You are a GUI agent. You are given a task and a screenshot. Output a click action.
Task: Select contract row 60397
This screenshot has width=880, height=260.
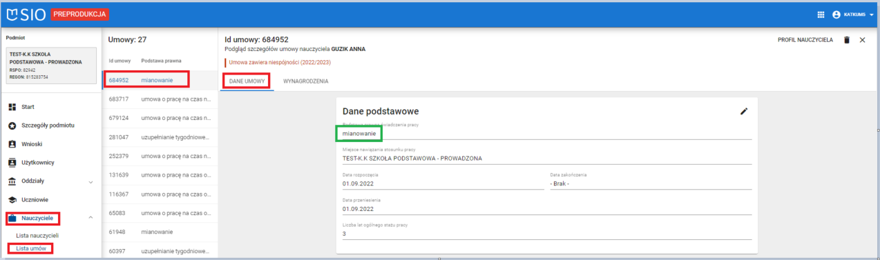click(160, 251)
